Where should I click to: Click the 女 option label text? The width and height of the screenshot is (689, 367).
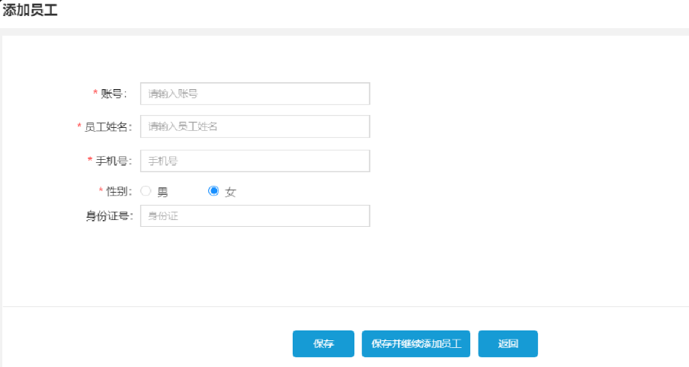(230, 192)
